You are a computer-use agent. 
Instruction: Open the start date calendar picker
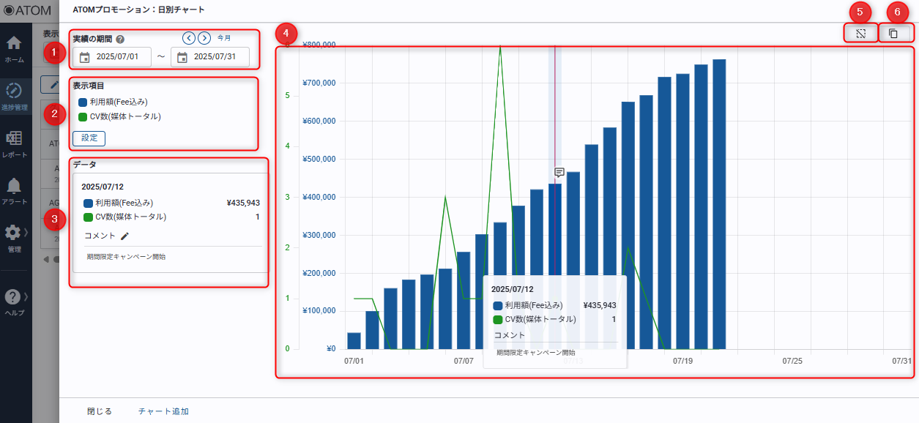pos(85,57)
